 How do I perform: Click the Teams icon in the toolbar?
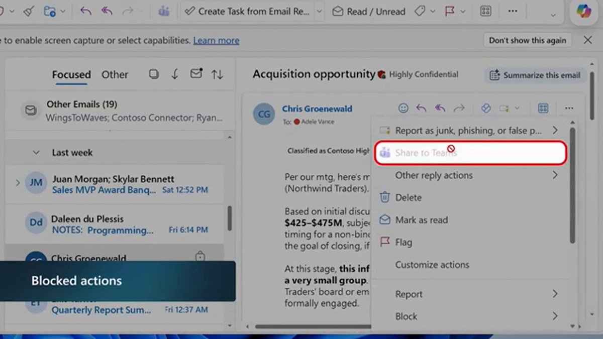click(x=164, y=11)
